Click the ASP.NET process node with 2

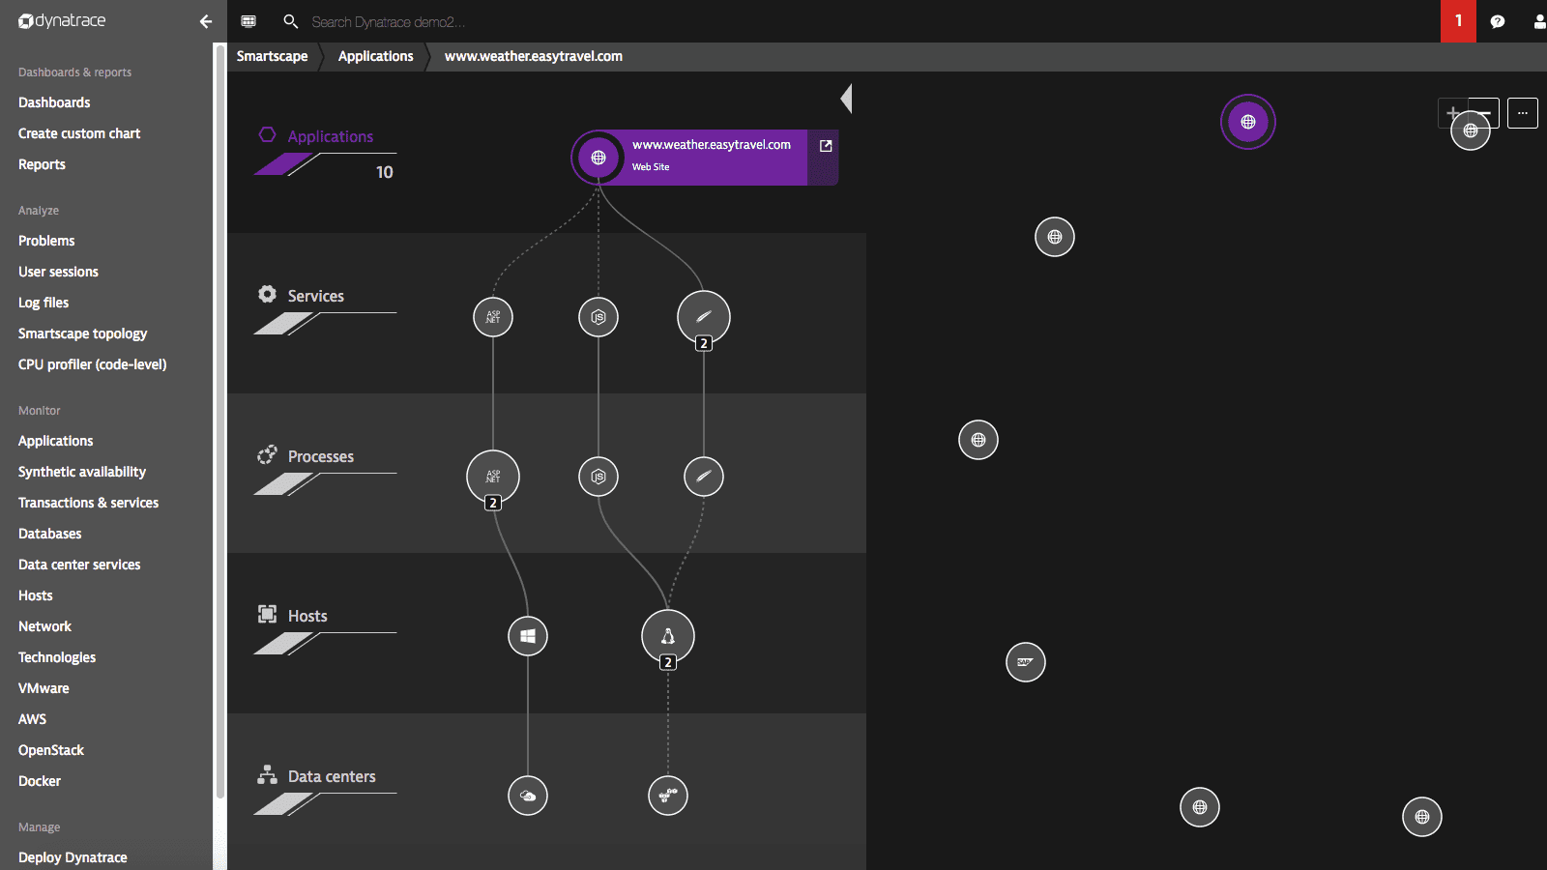click(x=493, y=477)
